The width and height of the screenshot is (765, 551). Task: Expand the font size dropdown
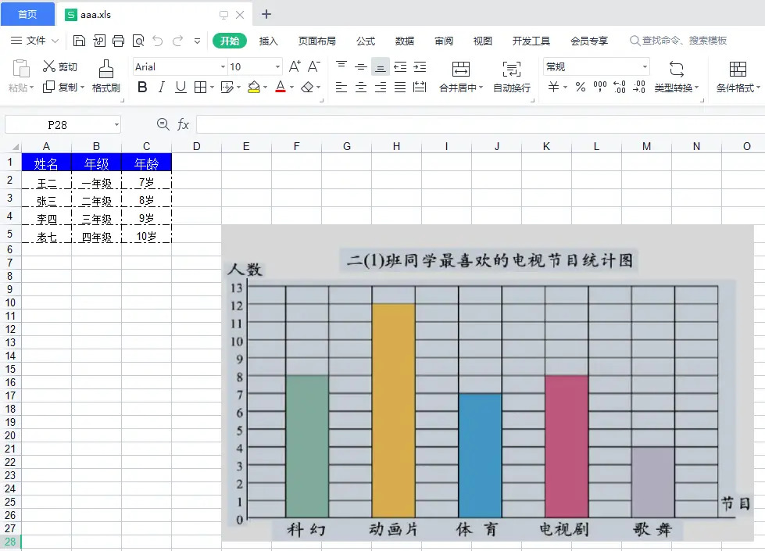pos(277,67)
